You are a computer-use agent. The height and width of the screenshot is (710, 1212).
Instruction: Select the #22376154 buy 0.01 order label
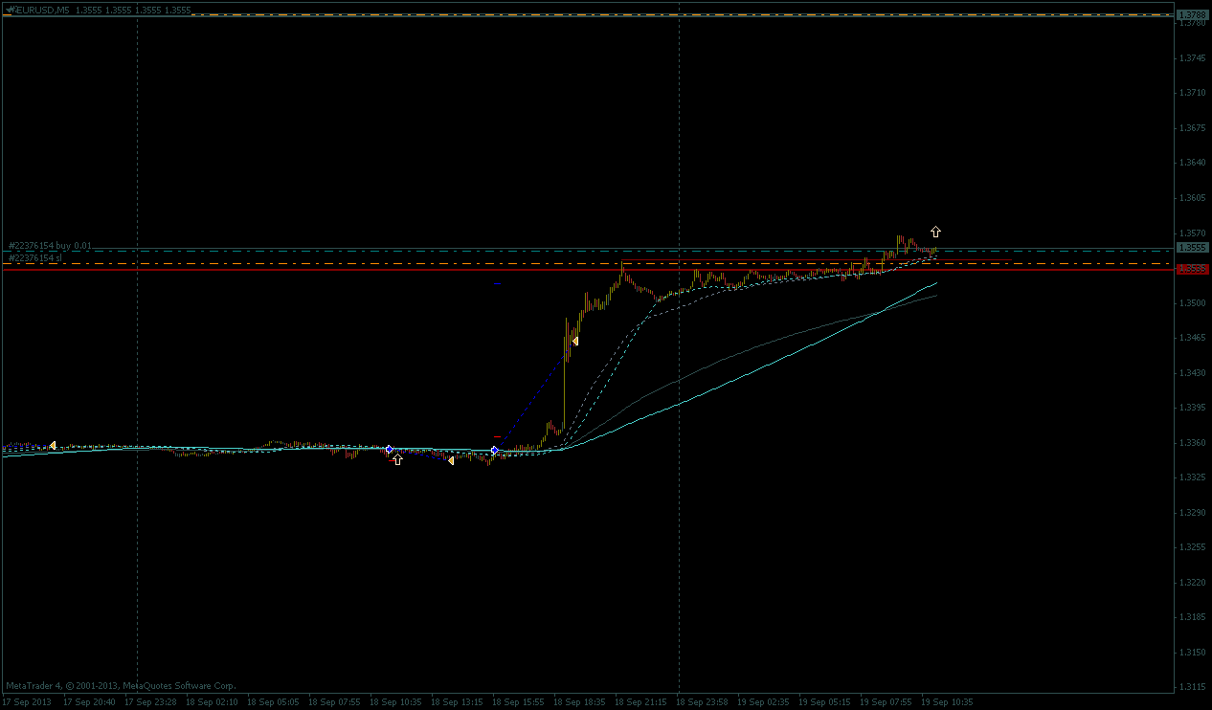point(50,246)
